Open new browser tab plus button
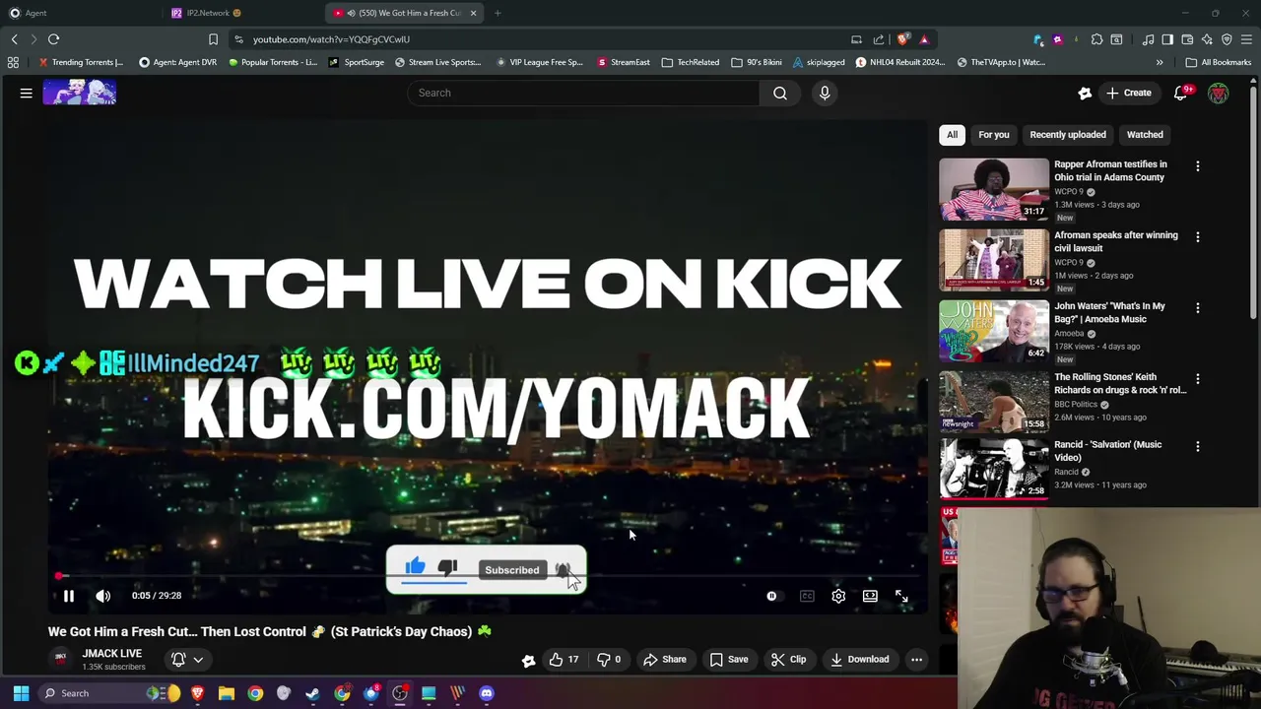The height and width of the screenshot is (709, 1261). (x=498, y=13)
